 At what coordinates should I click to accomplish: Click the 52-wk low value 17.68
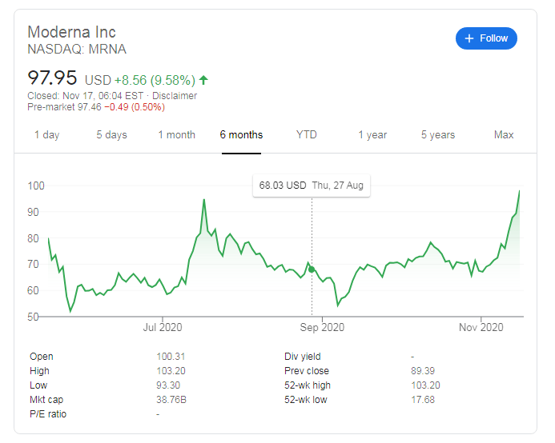point(423,400)
